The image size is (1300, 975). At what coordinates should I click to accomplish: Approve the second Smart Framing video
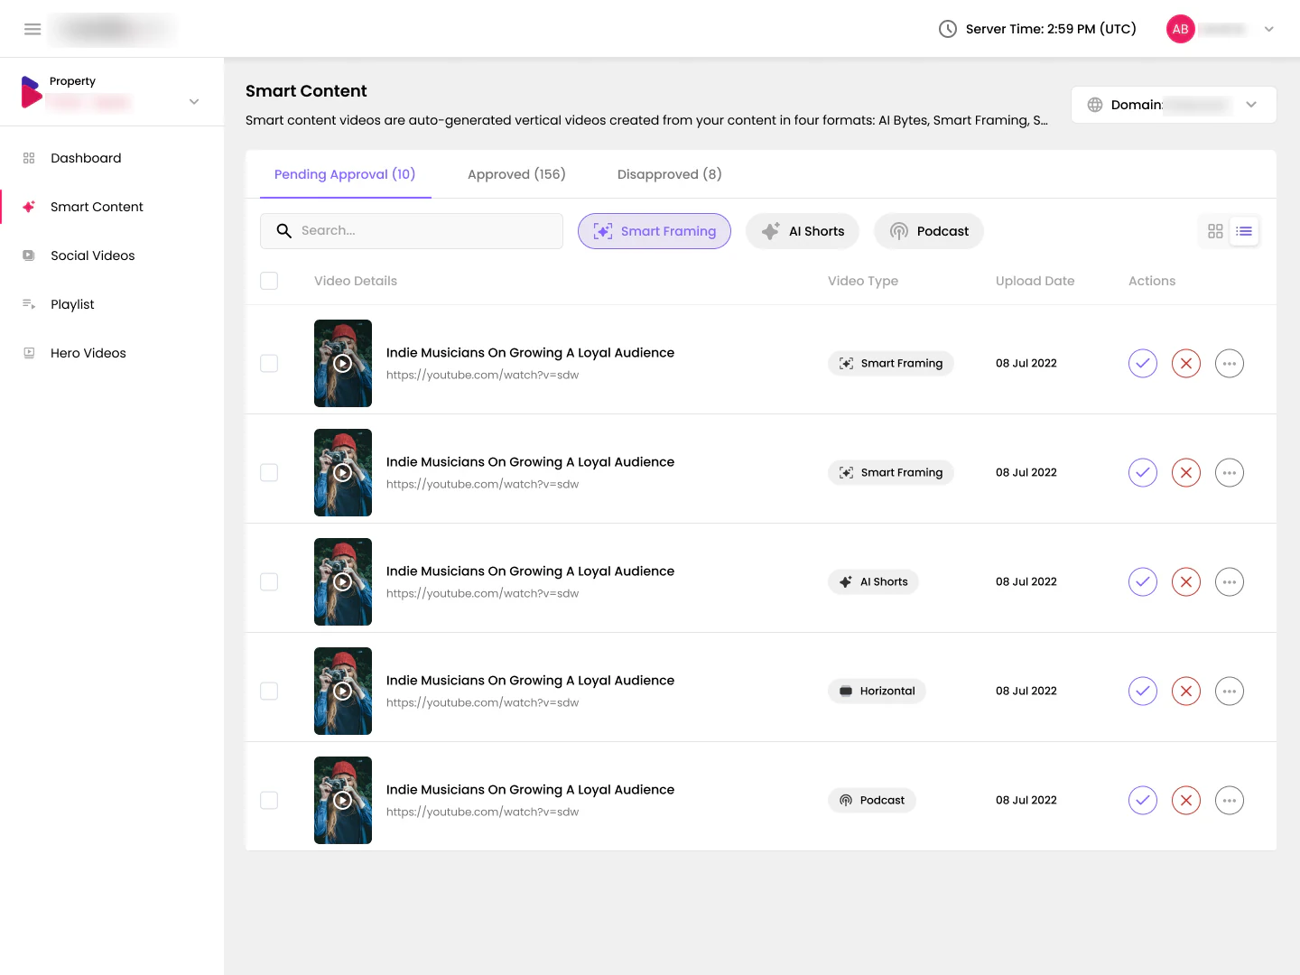(x=1143, y=472)
